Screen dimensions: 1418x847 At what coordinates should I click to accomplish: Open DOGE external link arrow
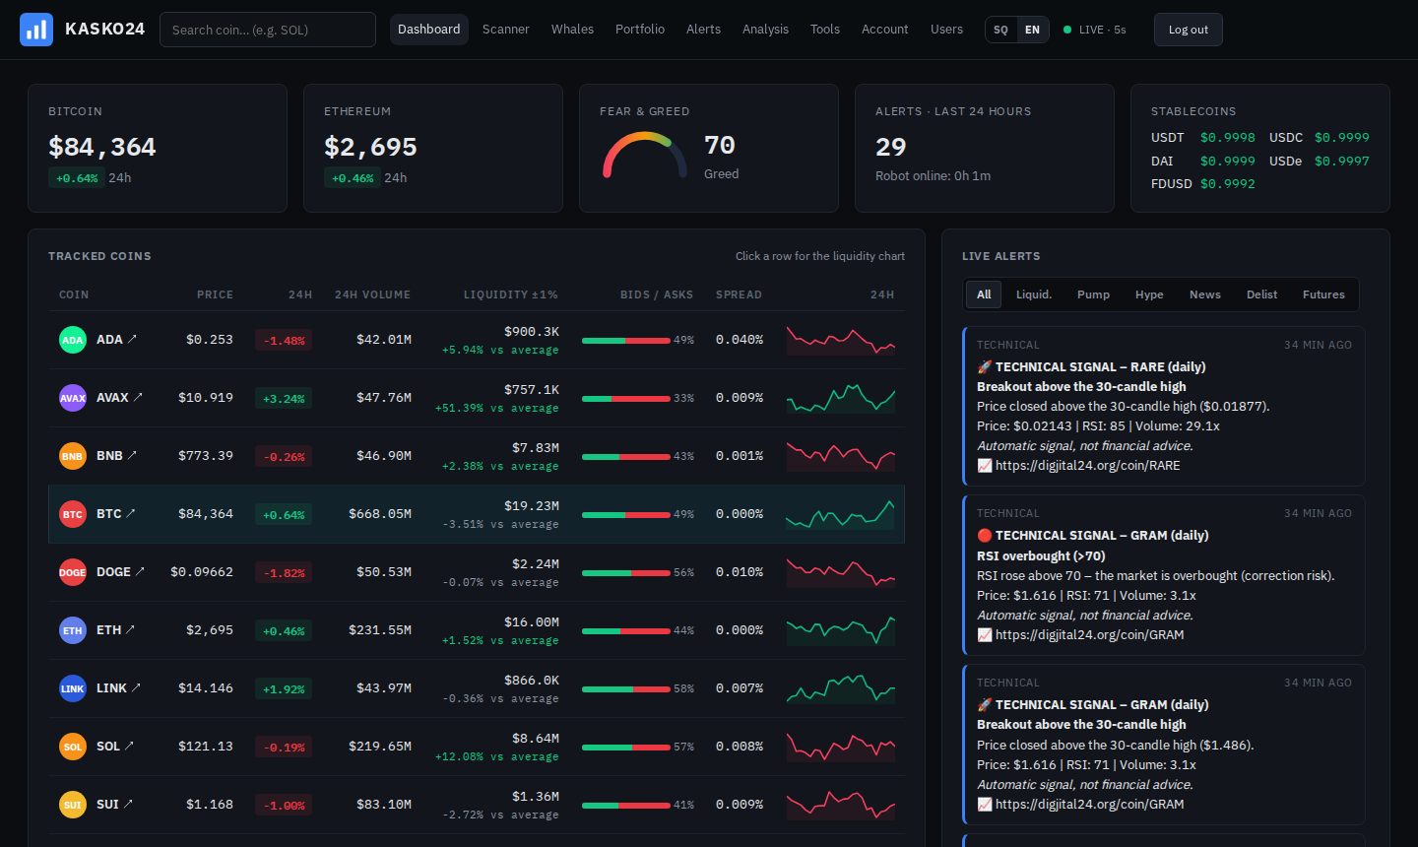140,571
